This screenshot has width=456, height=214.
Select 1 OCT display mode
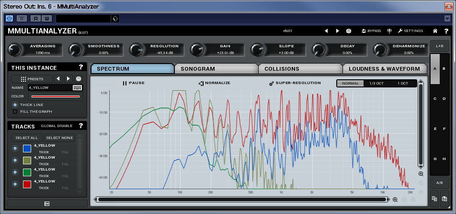[403, 83]
